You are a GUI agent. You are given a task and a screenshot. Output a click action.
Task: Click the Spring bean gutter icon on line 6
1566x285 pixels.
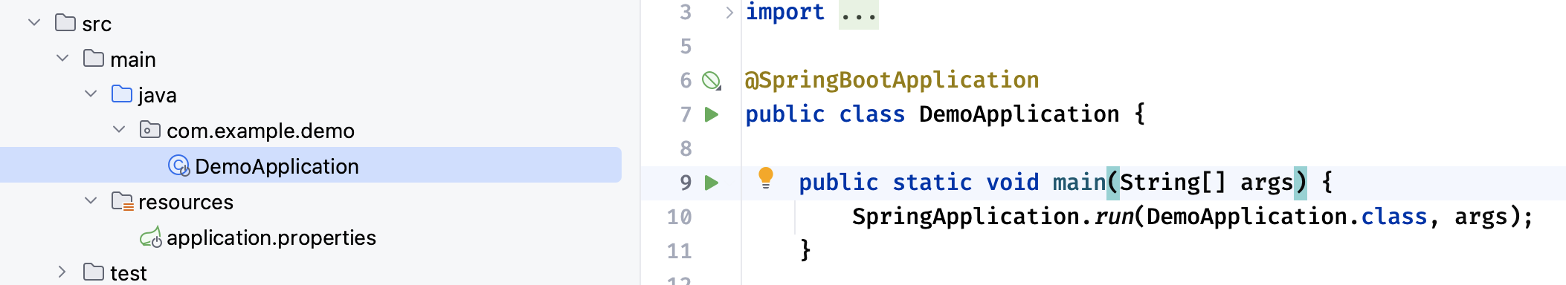[712, 80]
